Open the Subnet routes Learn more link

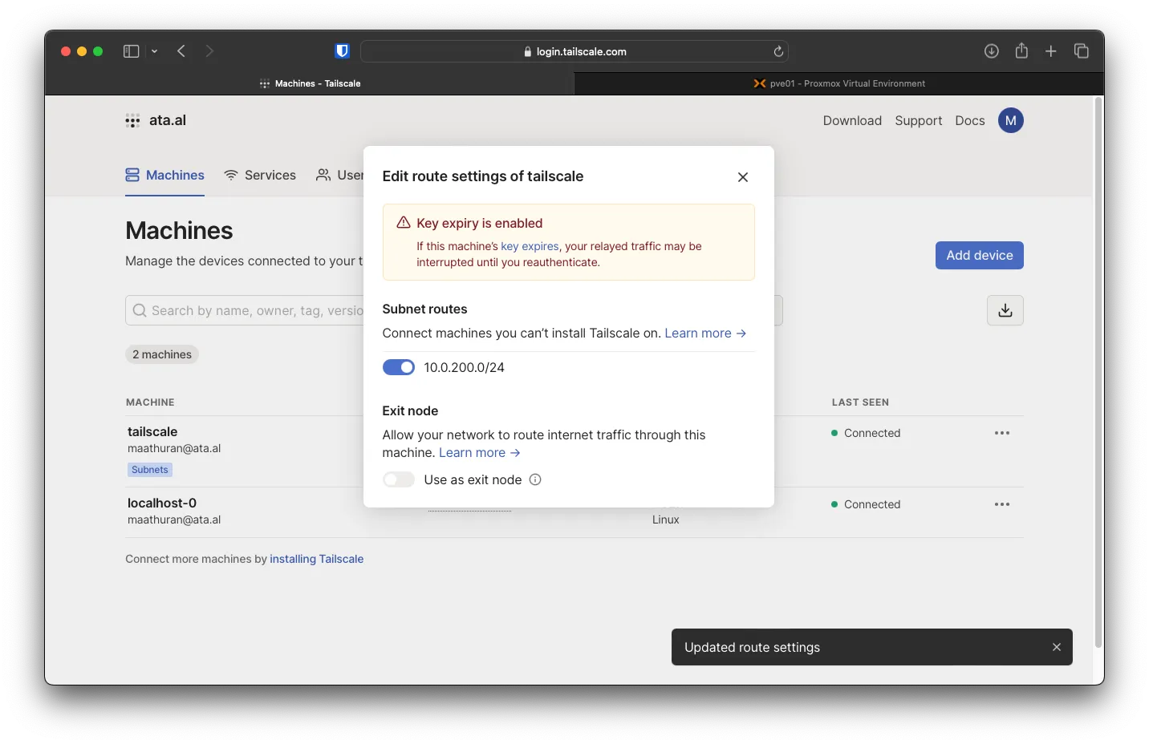[x=705, y=333]
